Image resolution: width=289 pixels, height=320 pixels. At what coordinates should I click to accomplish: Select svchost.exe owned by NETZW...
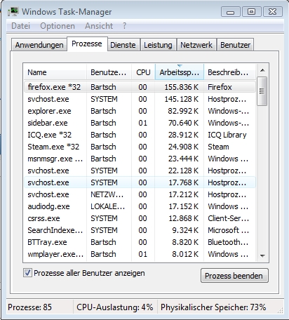pyautogui.click(x=140, y=194)
